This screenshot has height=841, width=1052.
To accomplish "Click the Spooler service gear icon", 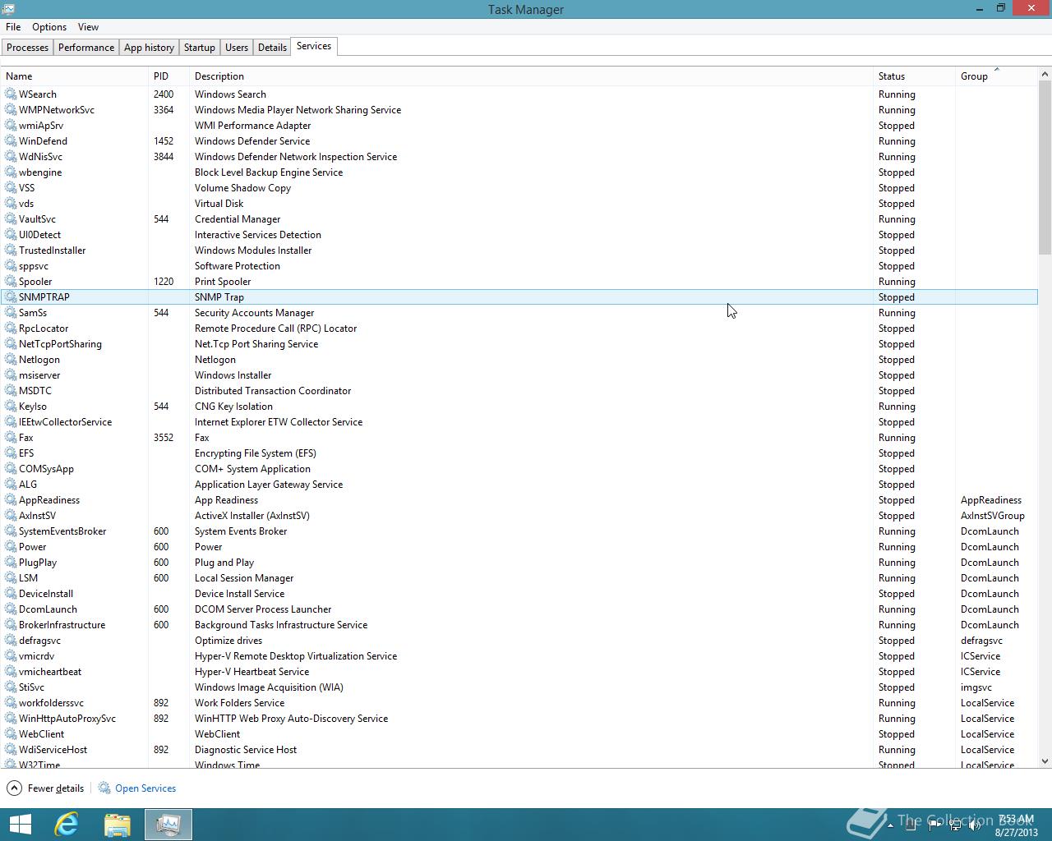I will 11,282.
